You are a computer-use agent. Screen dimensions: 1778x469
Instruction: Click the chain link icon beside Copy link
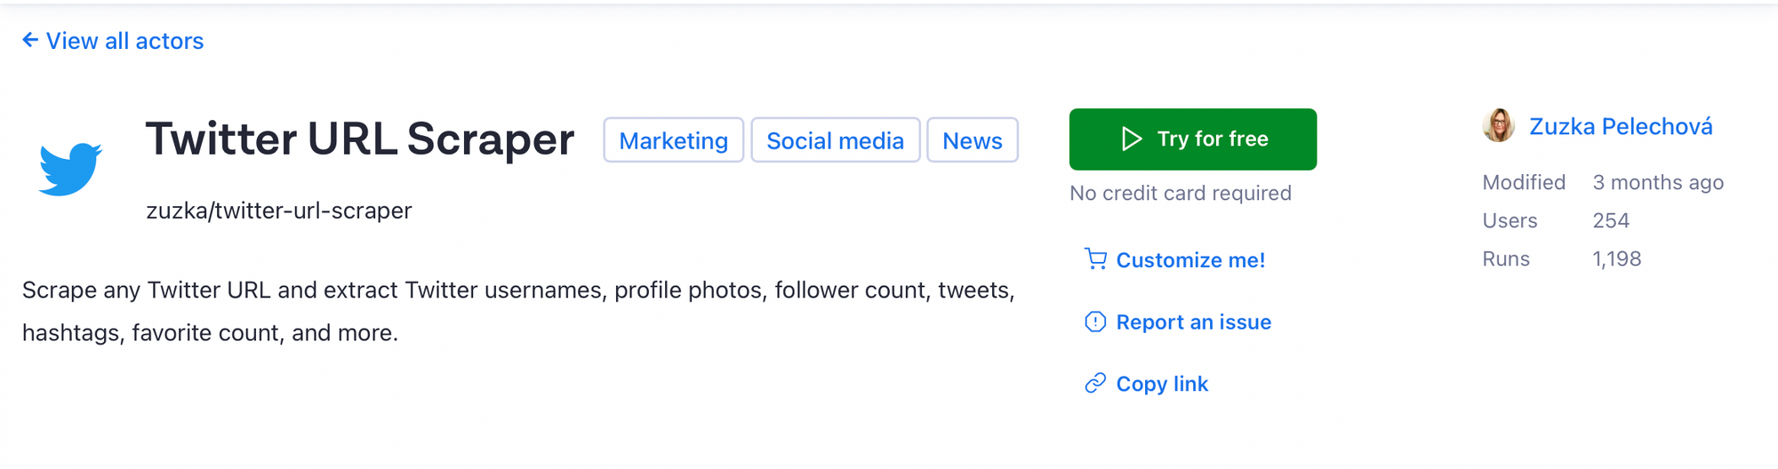coord(1095,383)
